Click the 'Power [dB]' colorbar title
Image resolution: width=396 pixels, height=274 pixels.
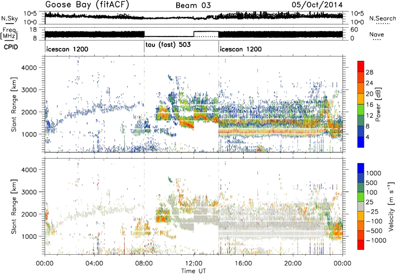click(x=378, y=104)
